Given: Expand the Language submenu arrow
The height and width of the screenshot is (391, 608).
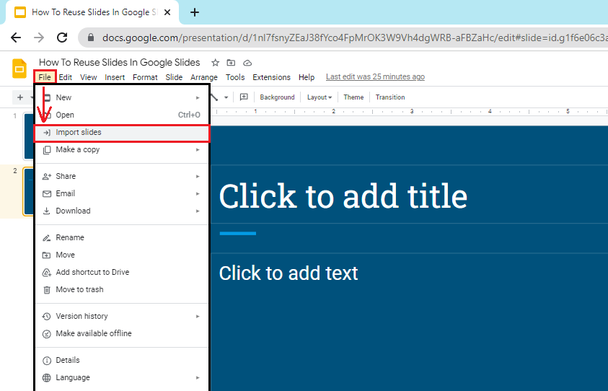Looking at the screenshot, I should 198,377.
